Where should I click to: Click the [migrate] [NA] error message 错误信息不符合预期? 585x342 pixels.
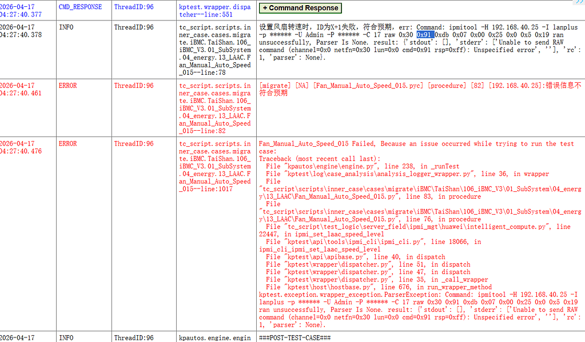pyautogui.click(x=420, y=89)
